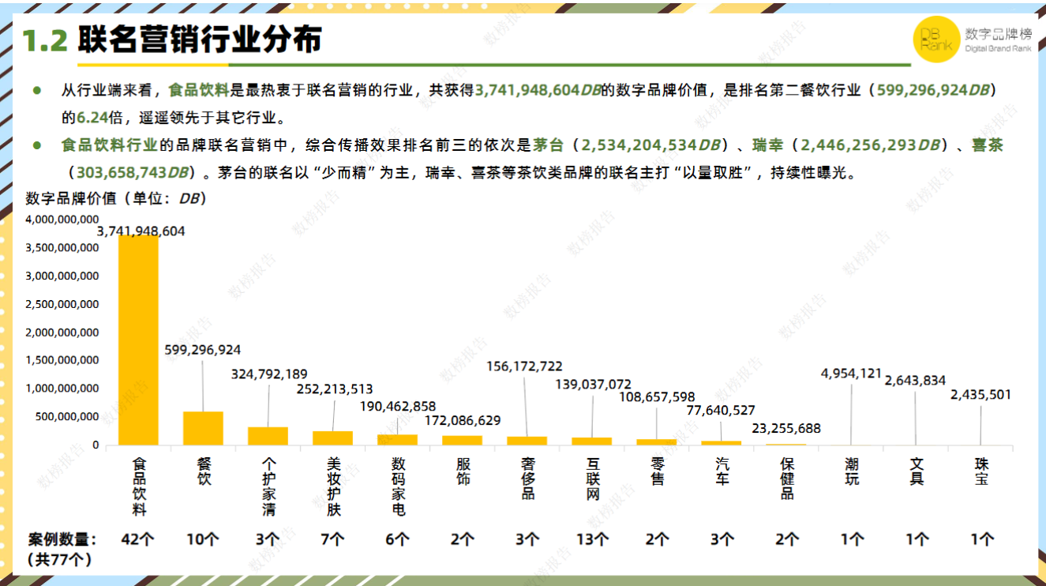
Task: Click the value label 23,255,688
Action: (786, 428)
